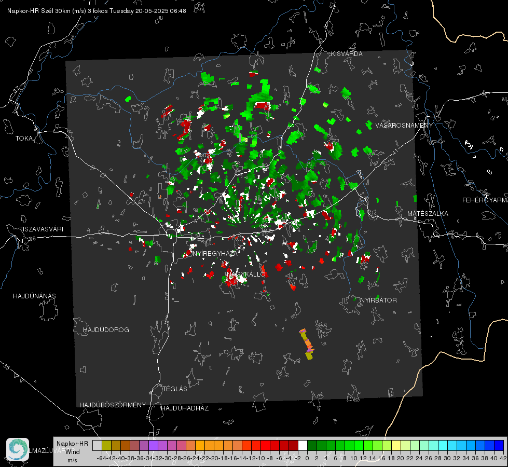The width and height of the screenshot is (508, 467).
Task: Click the swirl logo icon at bottom-left
Action: click(x=18, y=449)
